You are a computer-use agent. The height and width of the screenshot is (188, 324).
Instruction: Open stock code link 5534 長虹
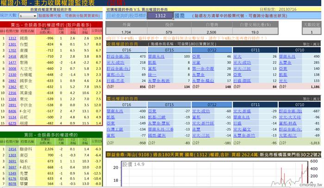pyautogui.click(x=12, y=117)
